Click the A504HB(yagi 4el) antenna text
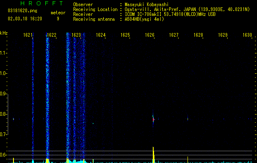The height and width of the screenshot is (163, 257). [x=144, y=19]
